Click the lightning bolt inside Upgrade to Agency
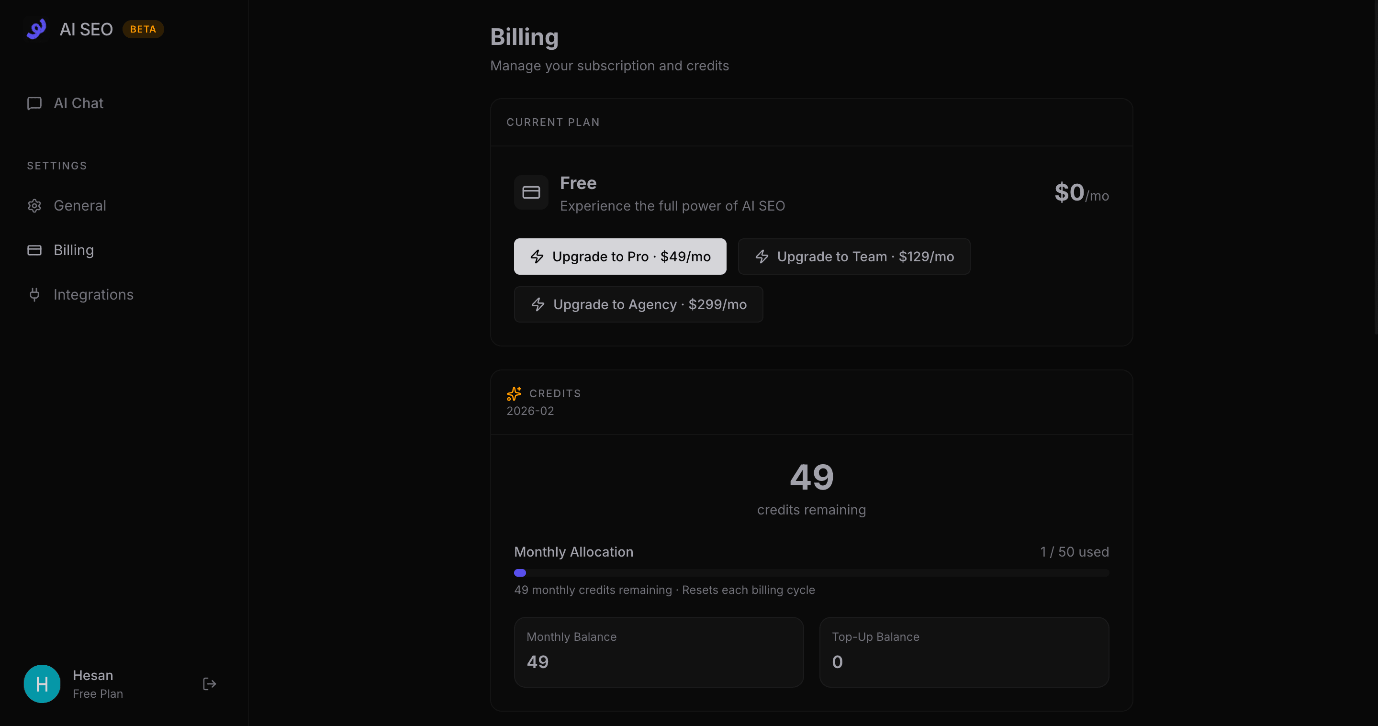1378x726 pixels. pyautogui.click(x=538, y=304)
